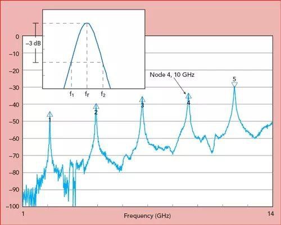The height and width of the screenshot is (225, 281).
Task: Click the "Node 4, 10 GHz" annotation
Action: point(172,75)
